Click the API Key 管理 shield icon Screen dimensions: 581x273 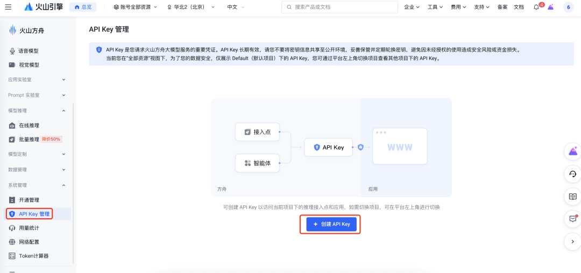[12, 214]
